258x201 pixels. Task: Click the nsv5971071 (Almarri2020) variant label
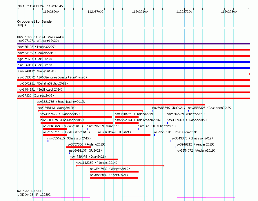tap(38, 41)
